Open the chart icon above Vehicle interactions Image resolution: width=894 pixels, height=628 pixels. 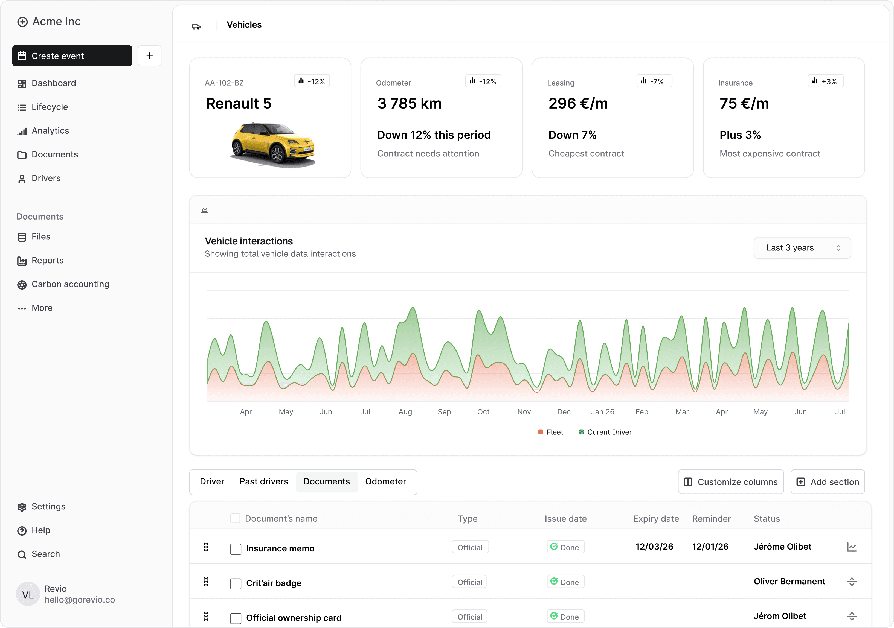(204, 210)
